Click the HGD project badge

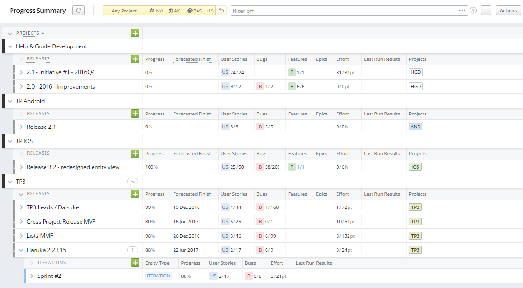(x=415, y=72)
